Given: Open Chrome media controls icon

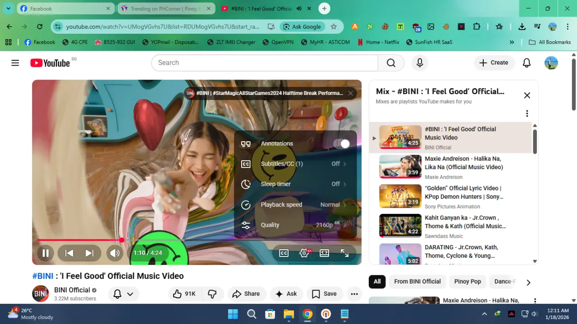Looking at the screenshot, I should (537, 27).
